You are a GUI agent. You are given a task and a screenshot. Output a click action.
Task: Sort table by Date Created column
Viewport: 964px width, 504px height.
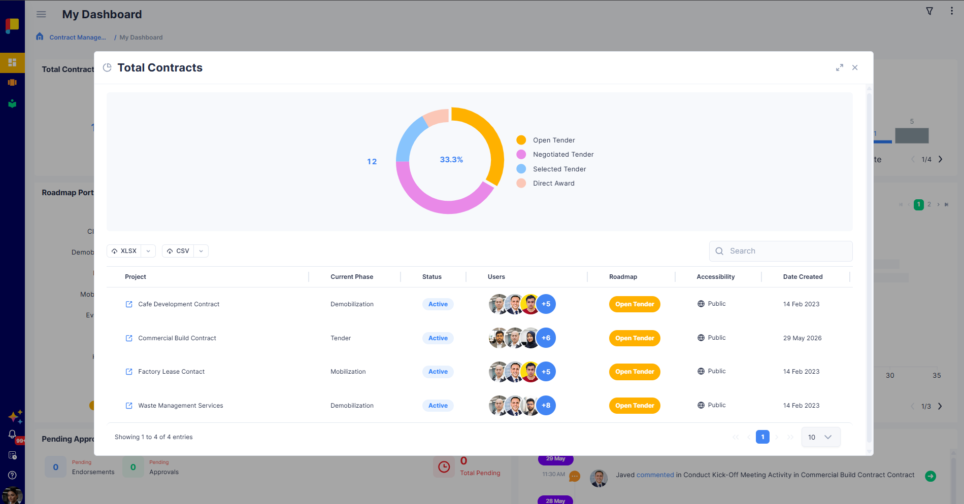point(803,277)
